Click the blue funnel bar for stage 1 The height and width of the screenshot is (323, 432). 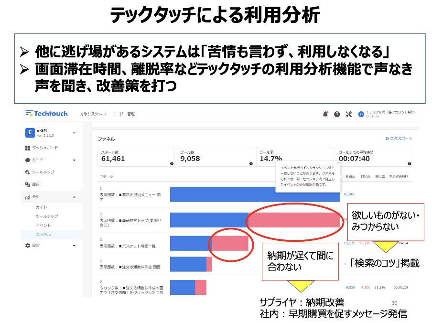[x=255, y=194]
